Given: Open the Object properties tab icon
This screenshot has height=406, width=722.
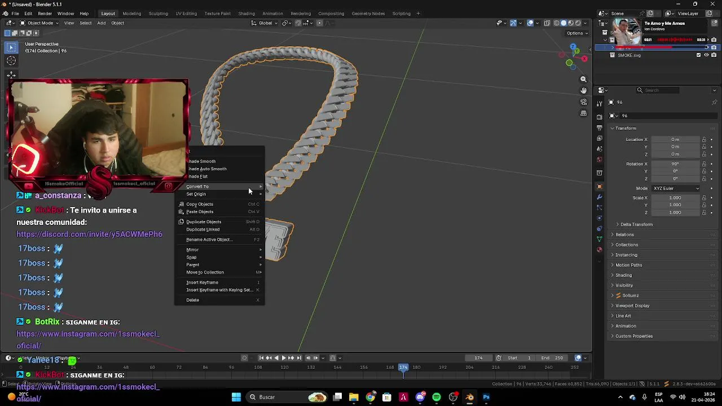Looking at the screenshot, I should point(599,187).
